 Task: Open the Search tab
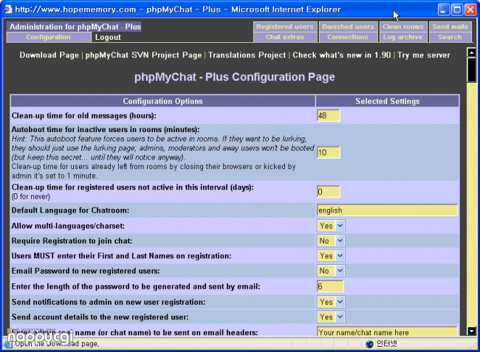coord(450,37)
